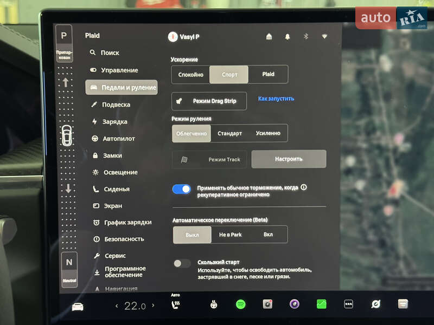Tap the up arrow on gear strip
Viewport: 434px width, 325px height.
click(x=66, y=83)
